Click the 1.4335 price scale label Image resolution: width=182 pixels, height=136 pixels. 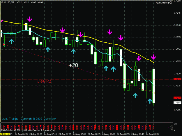[177, 37]
